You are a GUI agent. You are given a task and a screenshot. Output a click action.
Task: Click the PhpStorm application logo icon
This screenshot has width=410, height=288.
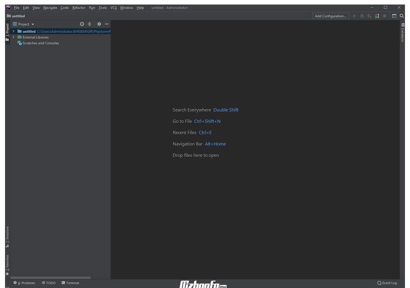[x=8, y=7]
